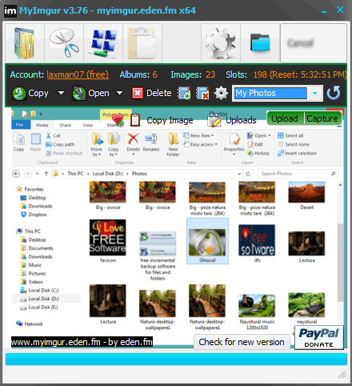Click the Move to ribbon icon

coord(97,145)
